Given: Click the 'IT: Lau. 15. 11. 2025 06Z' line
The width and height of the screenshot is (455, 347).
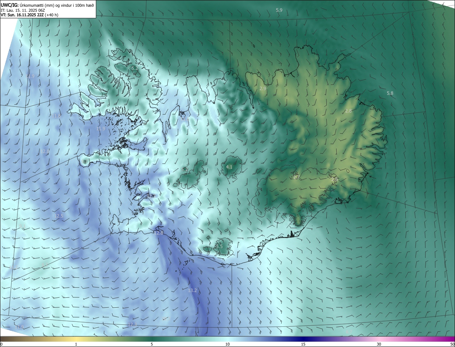Looking at the screenshot, I should point(22,10).
